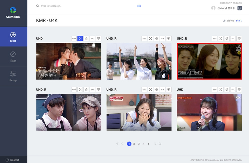Image resolution: width=249 pixels, height=163 pixels.
Task: Click the eraser icon above the cafe workers in caps thumbnail
Action: pyautogui.click(x=86, y=90)
